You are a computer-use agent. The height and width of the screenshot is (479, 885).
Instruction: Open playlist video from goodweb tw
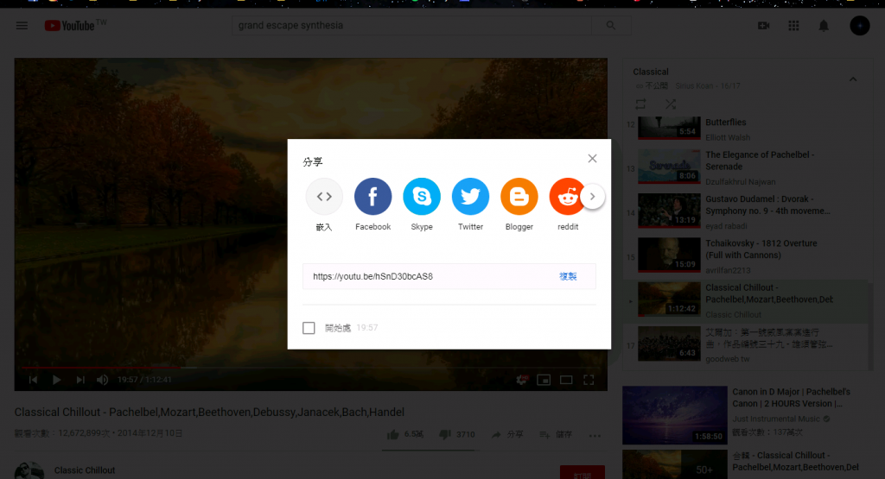coord(746,345)
